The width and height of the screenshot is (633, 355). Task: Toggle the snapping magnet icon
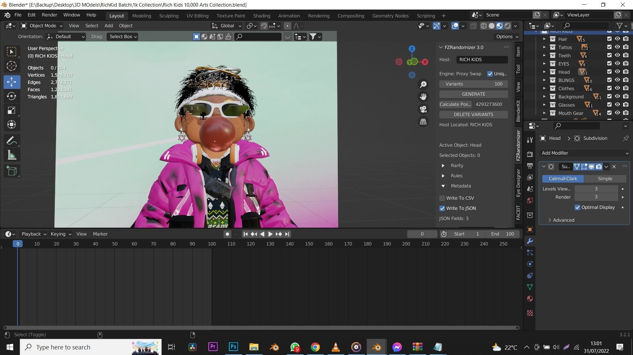pyautogui.click(x=264, y=26)
